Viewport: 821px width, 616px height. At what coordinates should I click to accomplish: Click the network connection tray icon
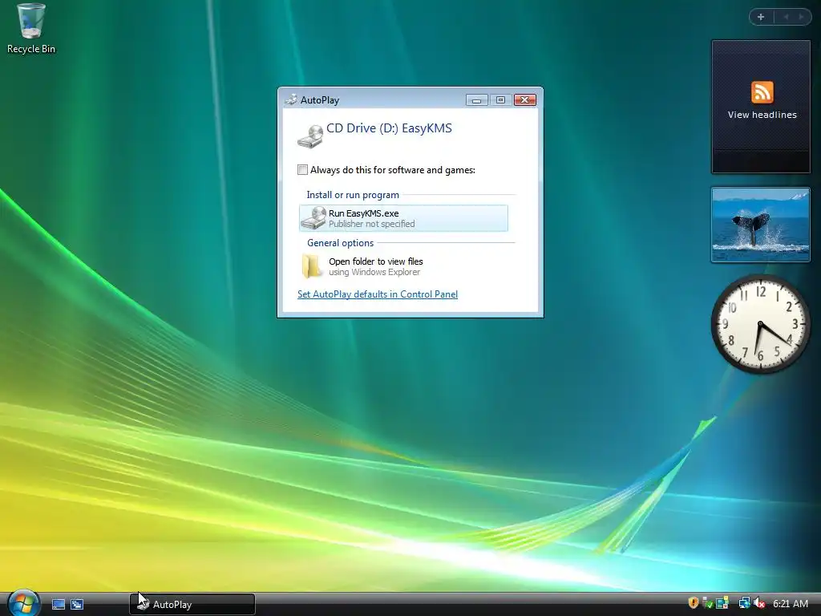744,603
